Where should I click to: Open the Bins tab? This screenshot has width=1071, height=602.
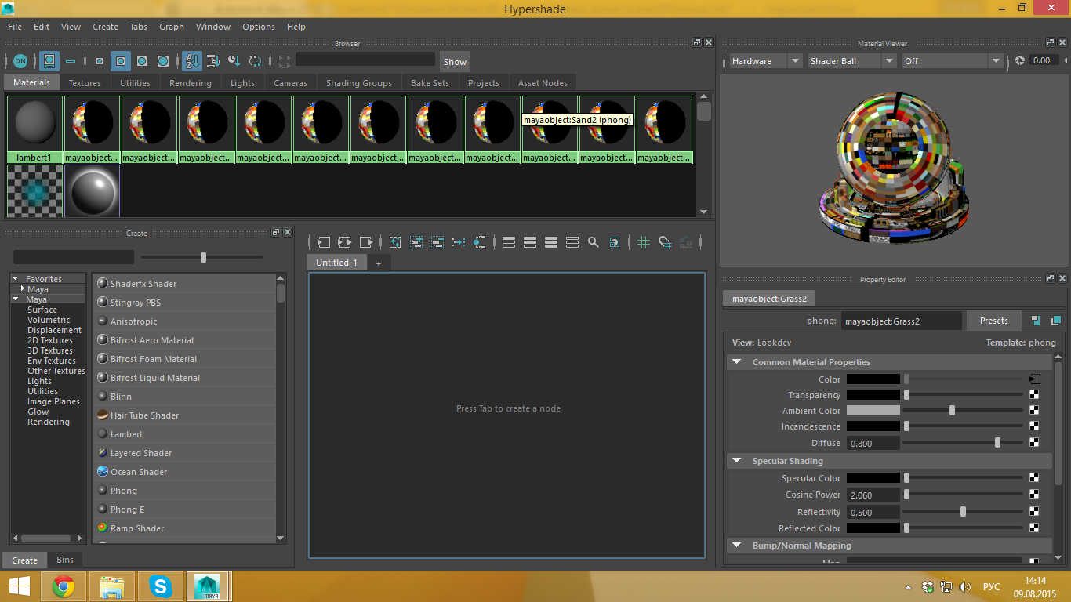click(x=65, y=560)
